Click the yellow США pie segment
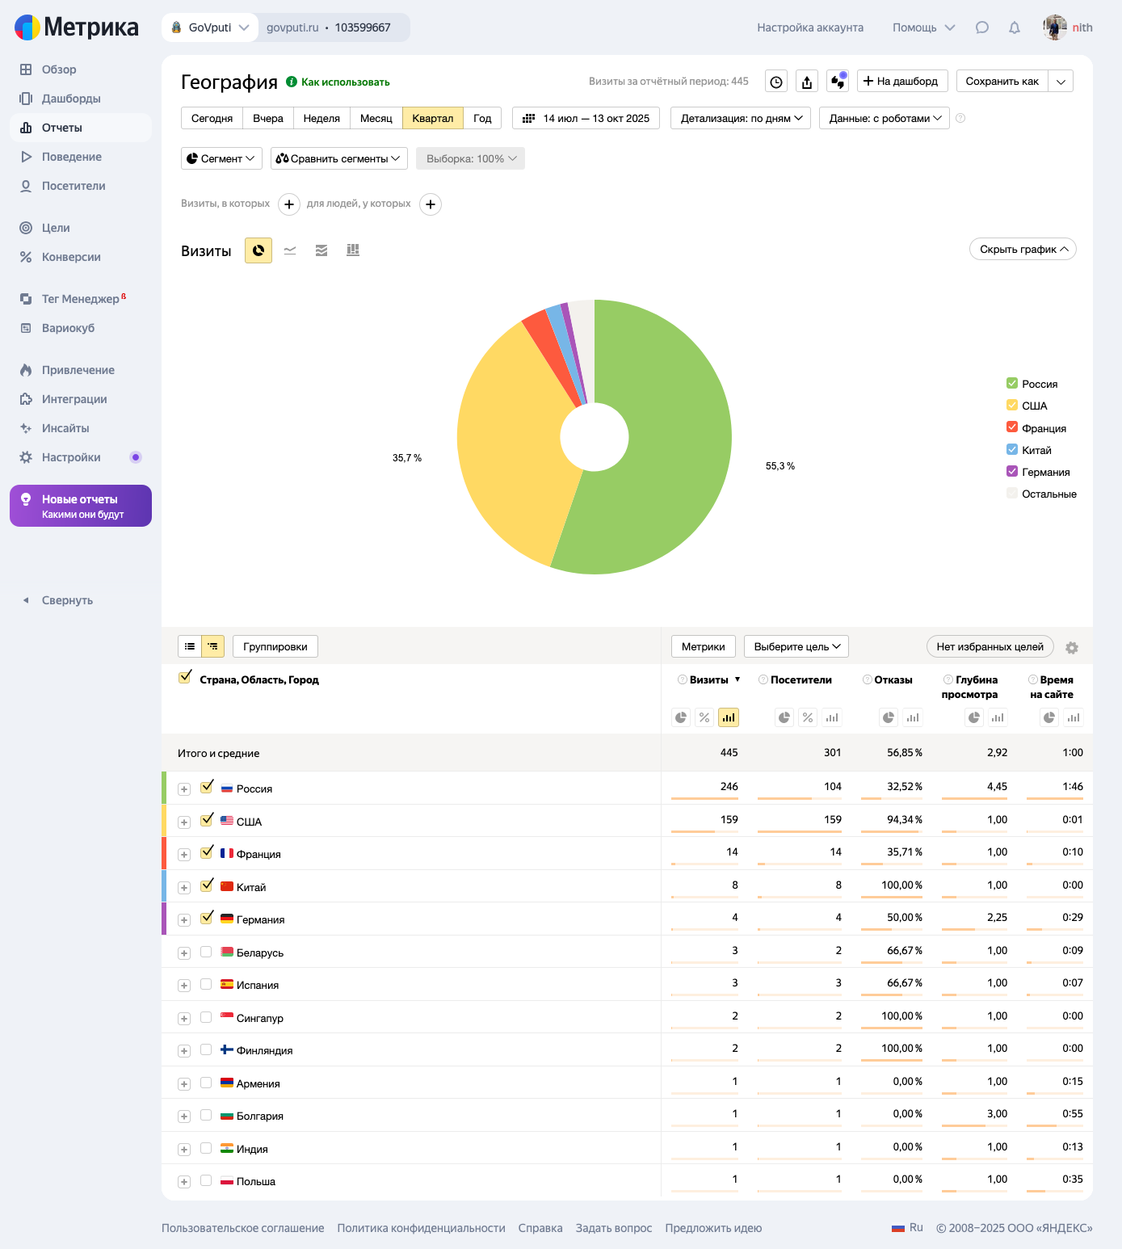This screenshot has height=1249, width=1122. tap(509, 452)
